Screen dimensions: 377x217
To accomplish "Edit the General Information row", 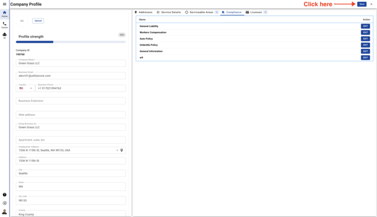I will tap(365, 51).
